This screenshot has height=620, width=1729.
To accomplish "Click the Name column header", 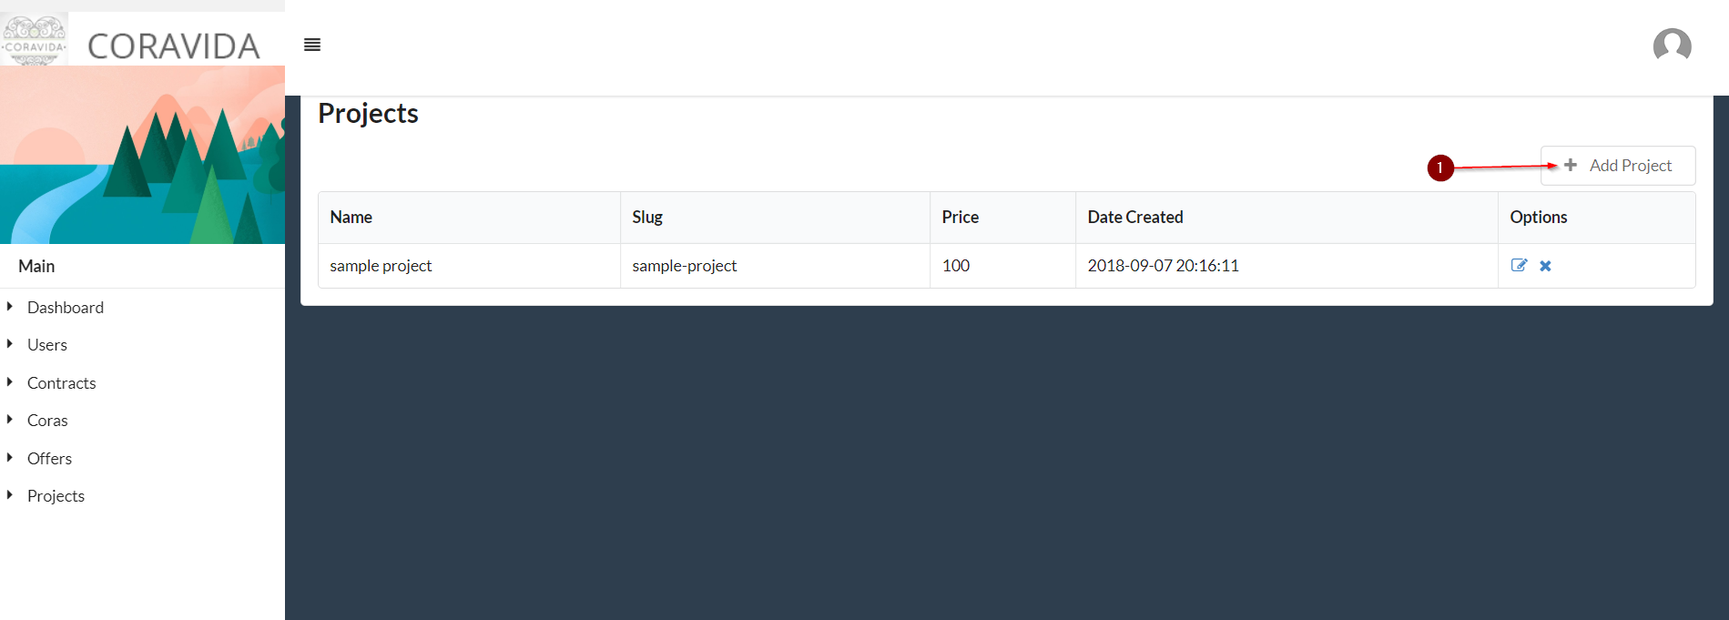I will pos(351,218).
